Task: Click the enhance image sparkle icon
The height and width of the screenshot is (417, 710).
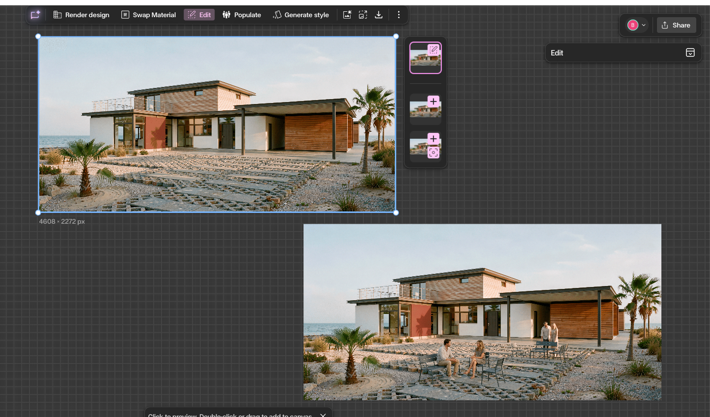Action: [347, 15]
